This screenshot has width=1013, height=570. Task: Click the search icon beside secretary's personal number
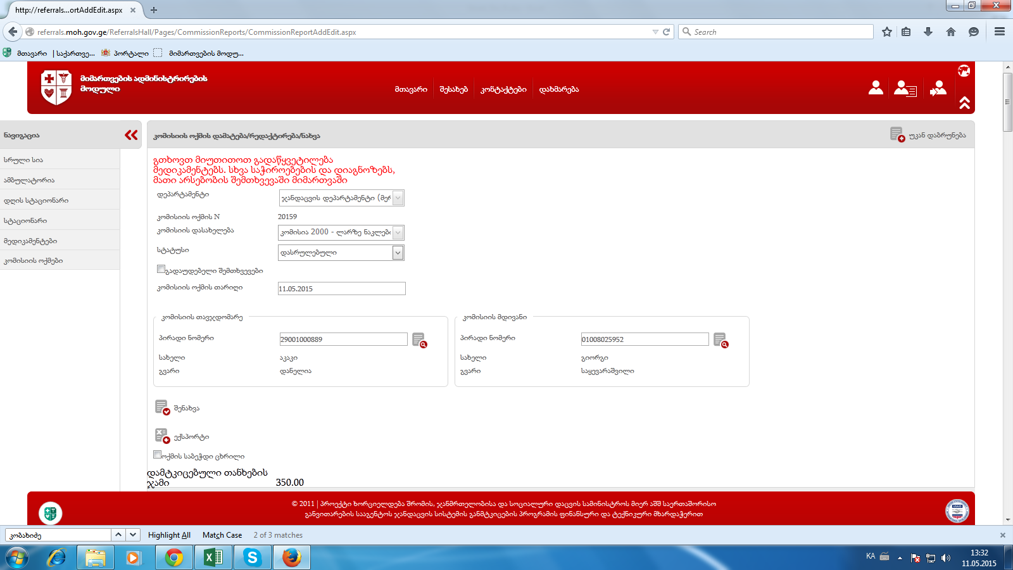coord(720,340)
